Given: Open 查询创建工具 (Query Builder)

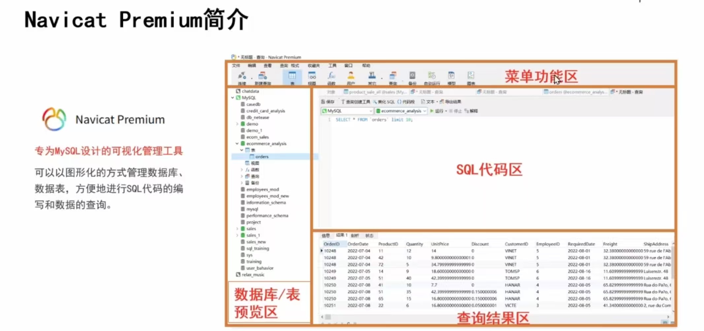Looking at the screenshot, I should [x=355, y=102].
